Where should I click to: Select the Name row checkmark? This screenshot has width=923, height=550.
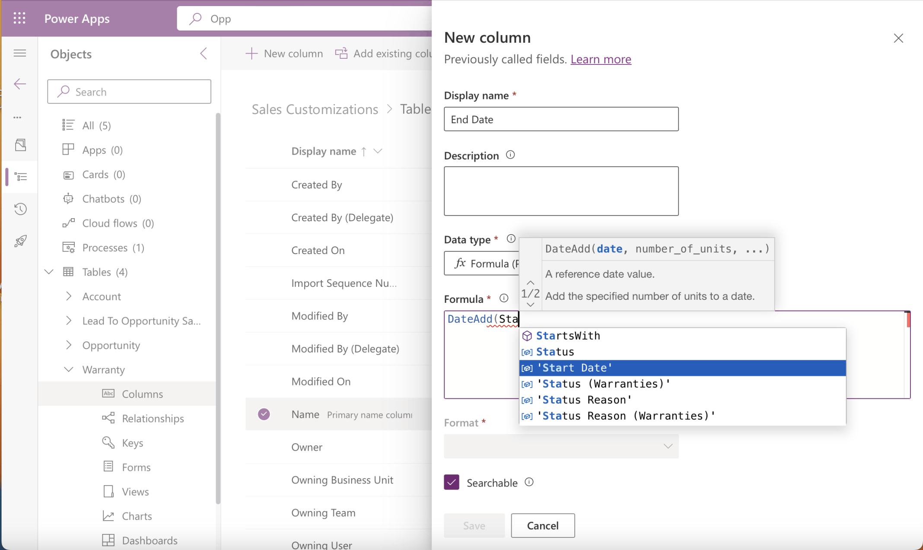[x=264, y=414]
